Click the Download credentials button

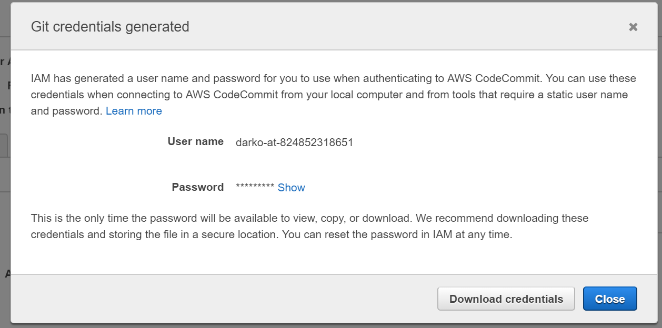tap(506, 299)
